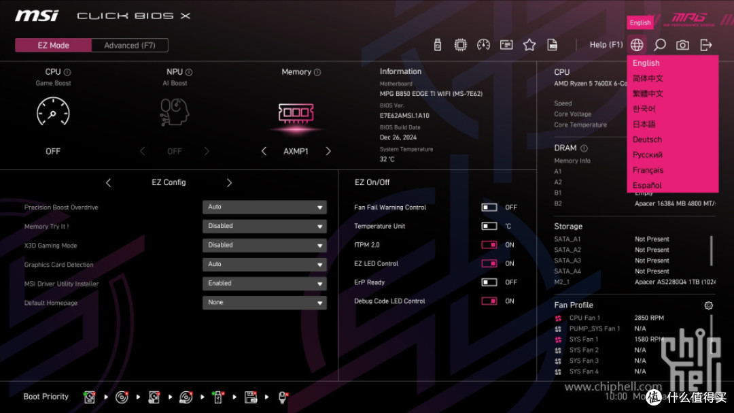This screenshot has height=413, width=734.
Task: Select the fifth boot priority USB icon
Action: pyautogui.click(x=217, y=397)
